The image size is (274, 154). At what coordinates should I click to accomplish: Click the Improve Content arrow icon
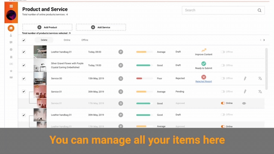(204, 50)
